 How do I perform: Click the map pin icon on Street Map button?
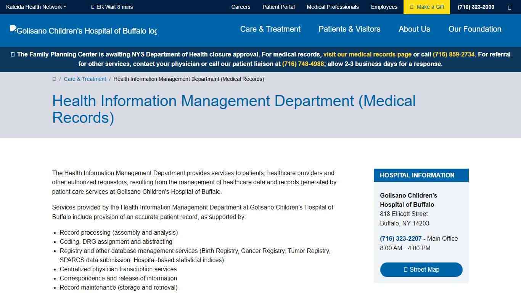[x=405, y=269]
